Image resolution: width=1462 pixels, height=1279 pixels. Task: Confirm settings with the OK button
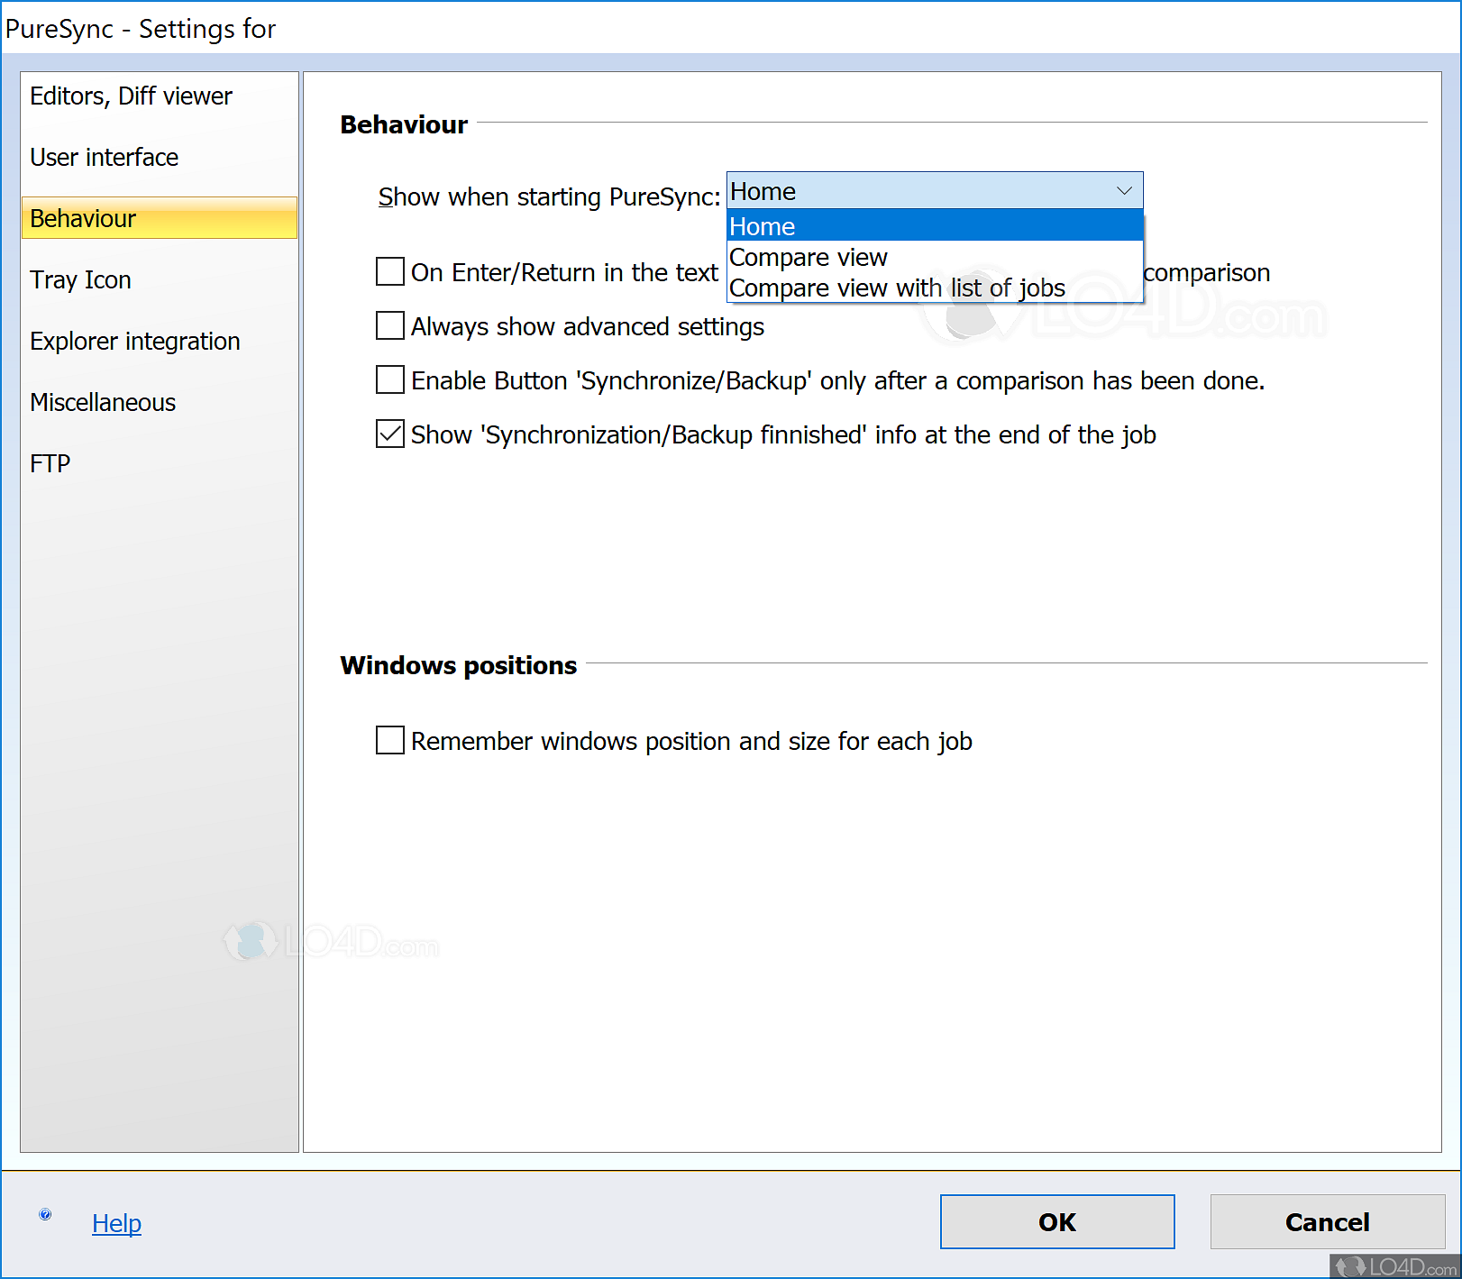coord(1055,1222)
